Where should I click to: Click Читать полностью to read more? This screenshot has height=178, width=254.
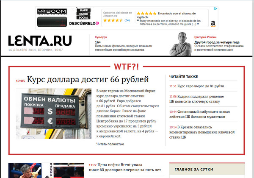110,144
